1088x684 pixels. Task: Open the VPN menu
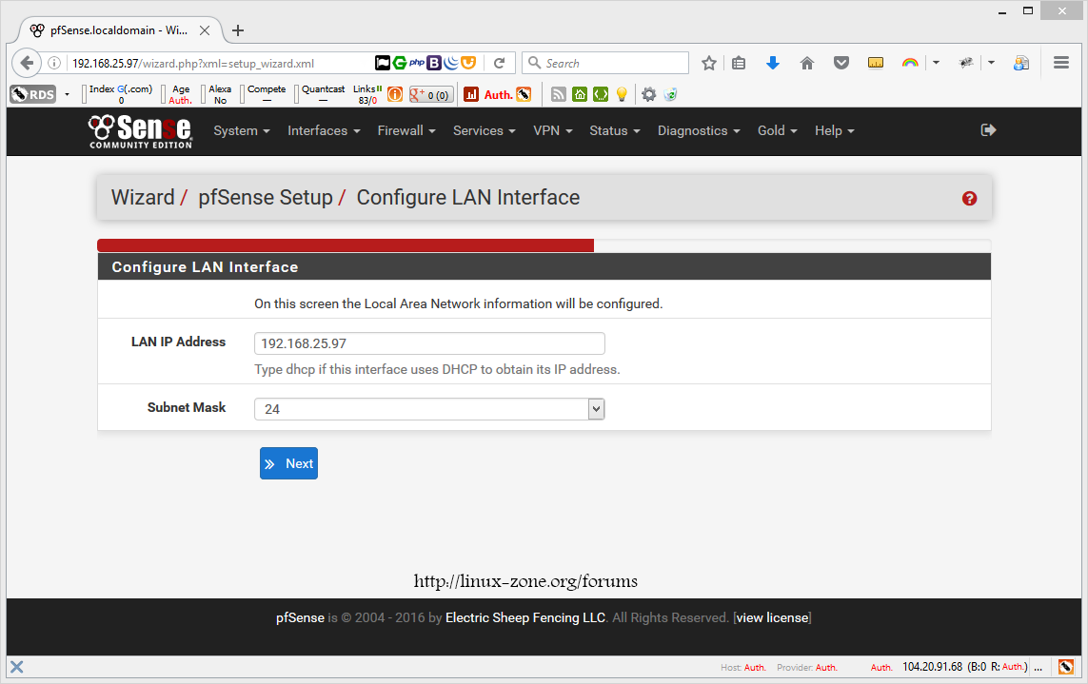tap(552, 131)
